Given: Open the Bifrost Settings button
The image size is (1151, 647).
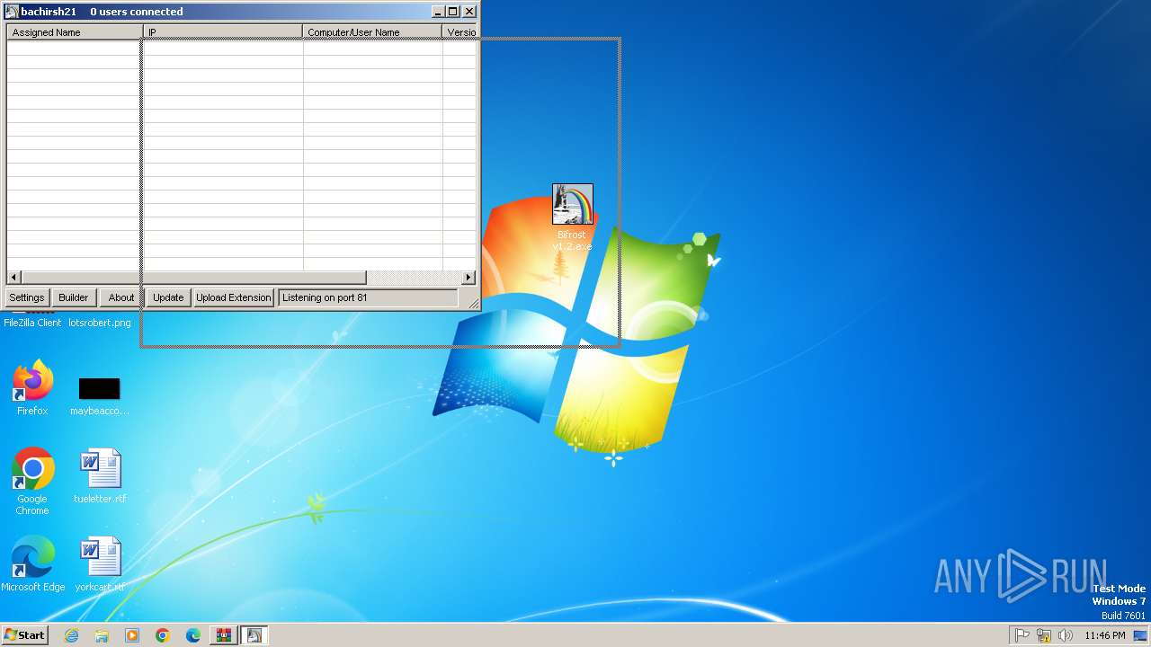Looking at the screenshot, I should tap(27, 297).
